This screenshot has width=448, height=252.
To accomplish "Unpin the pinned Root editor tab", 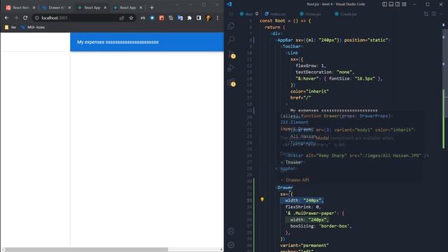I will click(257, 14).
